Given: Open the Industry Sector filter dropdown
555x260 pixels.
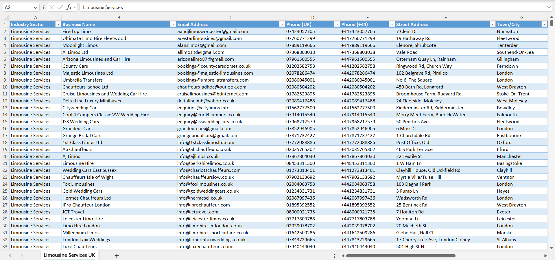Looking at the screenshot, I should click(x=58, y=24).
